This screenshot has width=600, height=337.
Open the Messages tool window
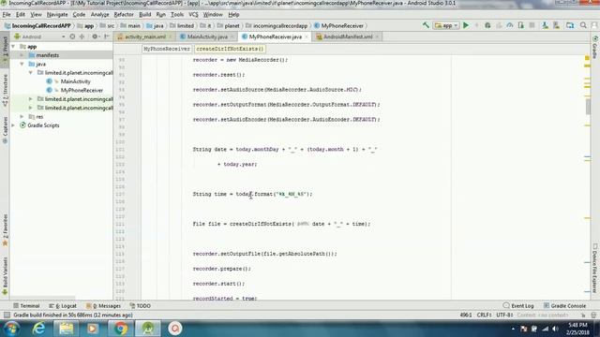coord(104,306)
